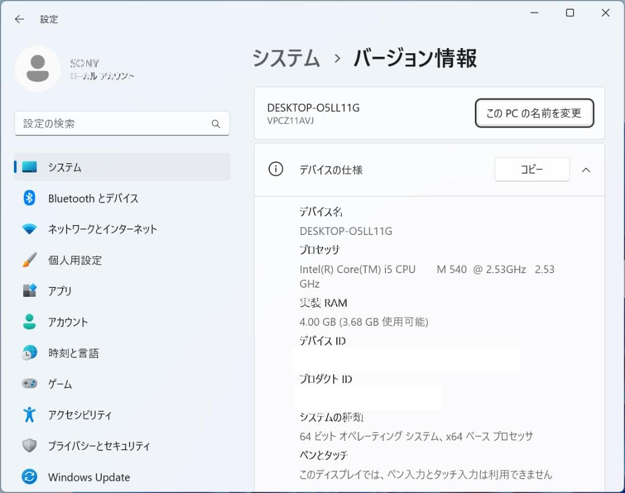Screen dimensions: 625x493
Task: Click the globe clock time icon
Action: 30,353
